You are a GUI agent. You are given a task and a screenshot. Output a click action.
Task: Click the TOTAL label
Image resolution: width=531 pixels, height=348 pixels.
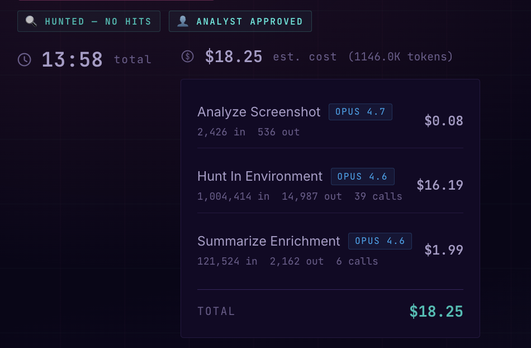[216, 312]
